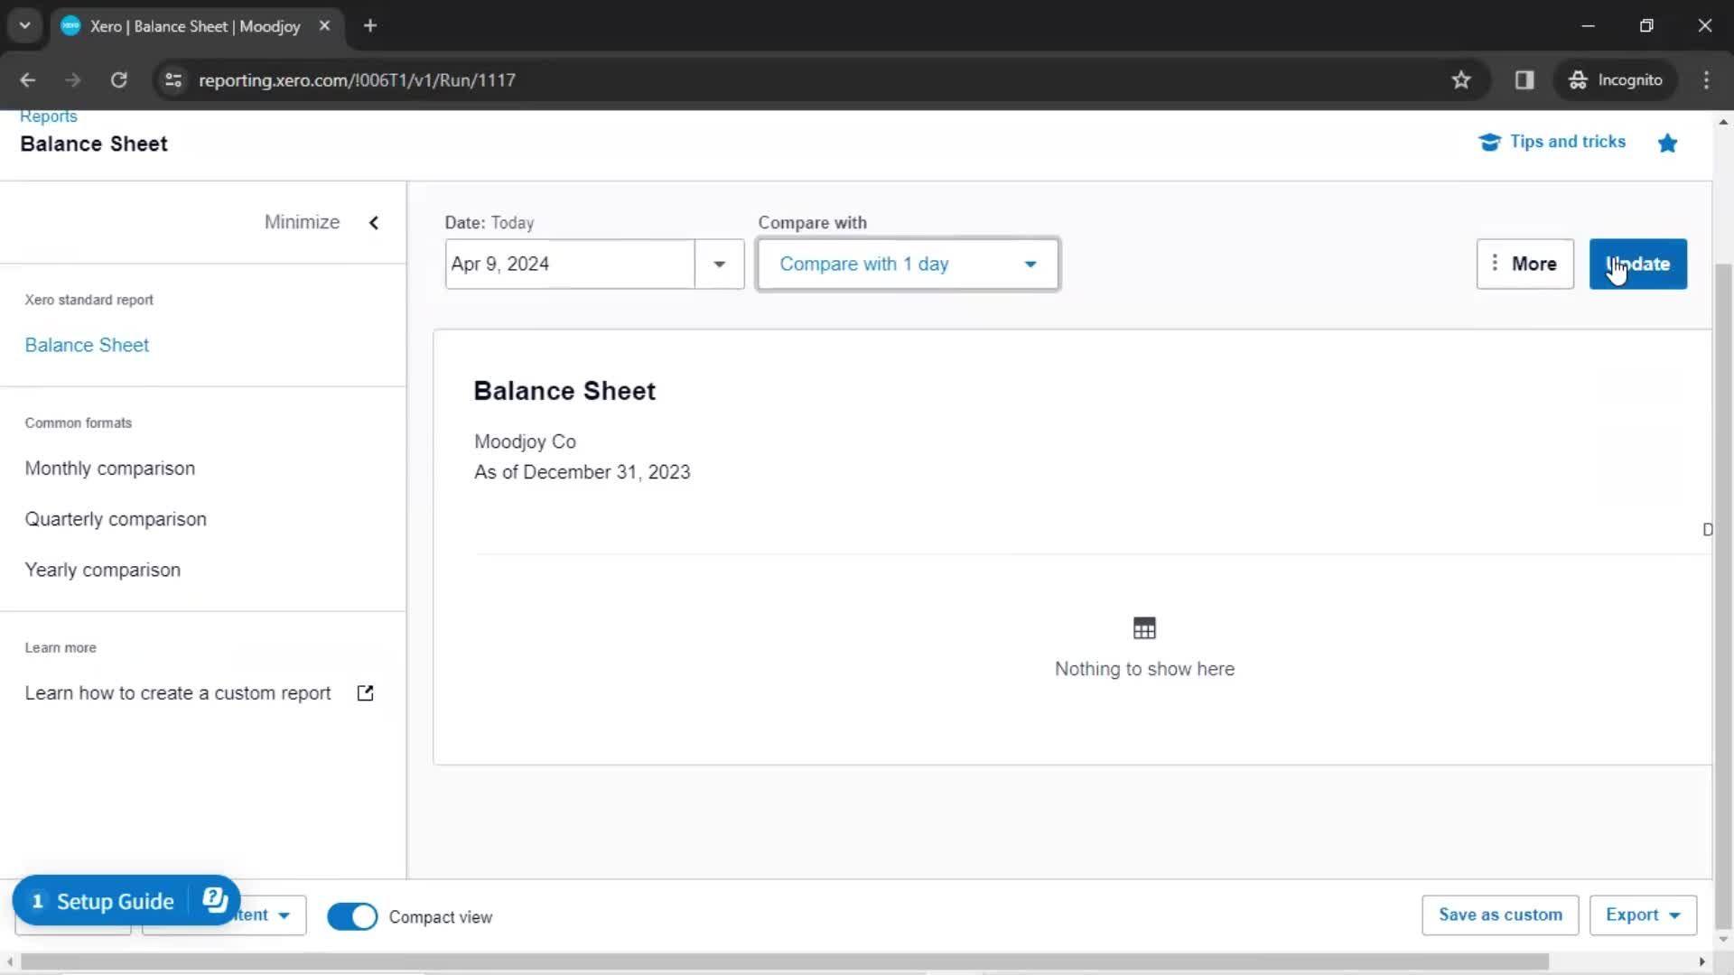Click Save as custom button
The image size is (1734, 975).
point(1500,915)
